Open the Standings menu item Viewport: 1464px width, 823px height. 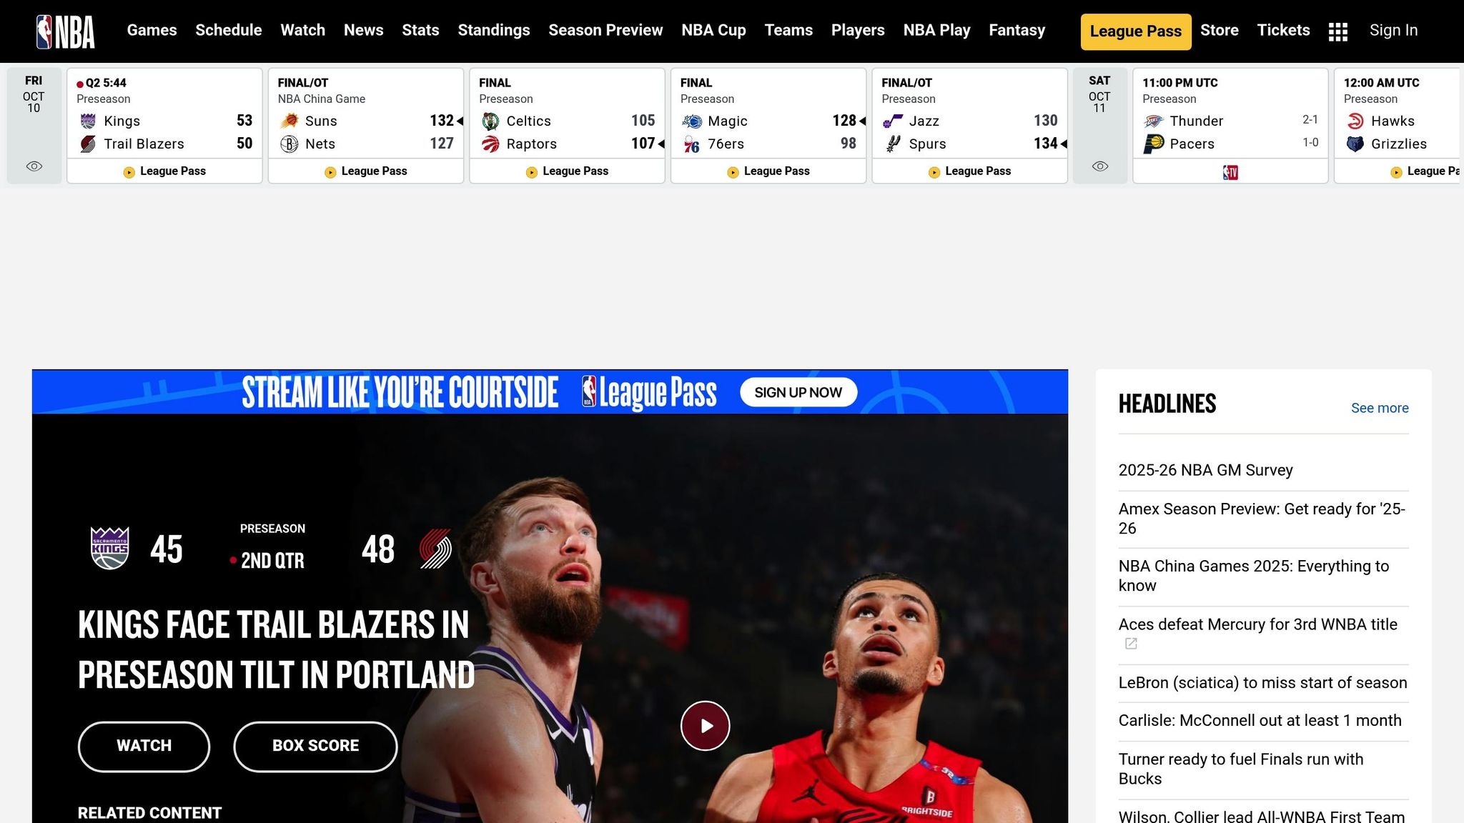(493, 30)
